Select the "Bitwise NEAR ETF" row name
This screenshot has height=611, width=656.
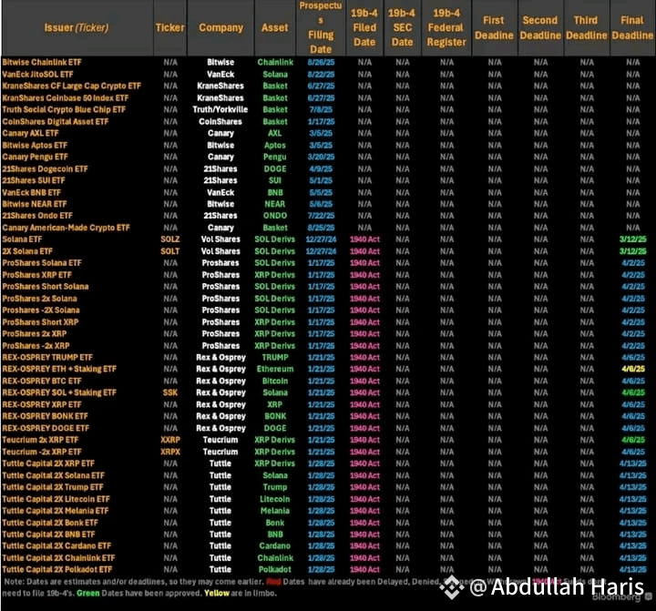tap(35, 204)
